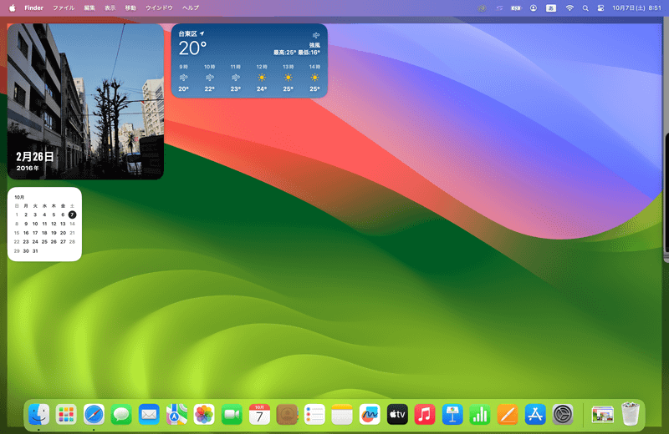Open System Settings from the Dock
This screenshot has height=434, width=669.
[563, 414]
